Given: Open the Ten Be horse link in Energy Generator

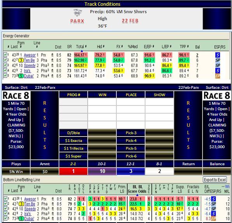Looking at the screenshot, I should [x=29, y=60].
